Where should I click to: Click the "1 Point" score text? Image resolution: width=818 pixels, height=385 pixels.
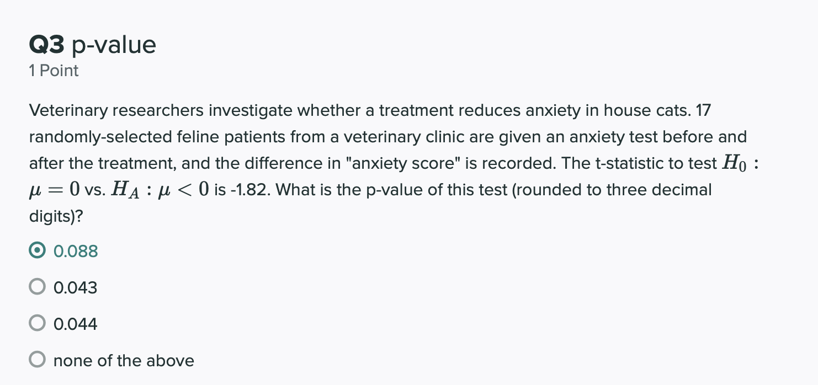point(54,71)
